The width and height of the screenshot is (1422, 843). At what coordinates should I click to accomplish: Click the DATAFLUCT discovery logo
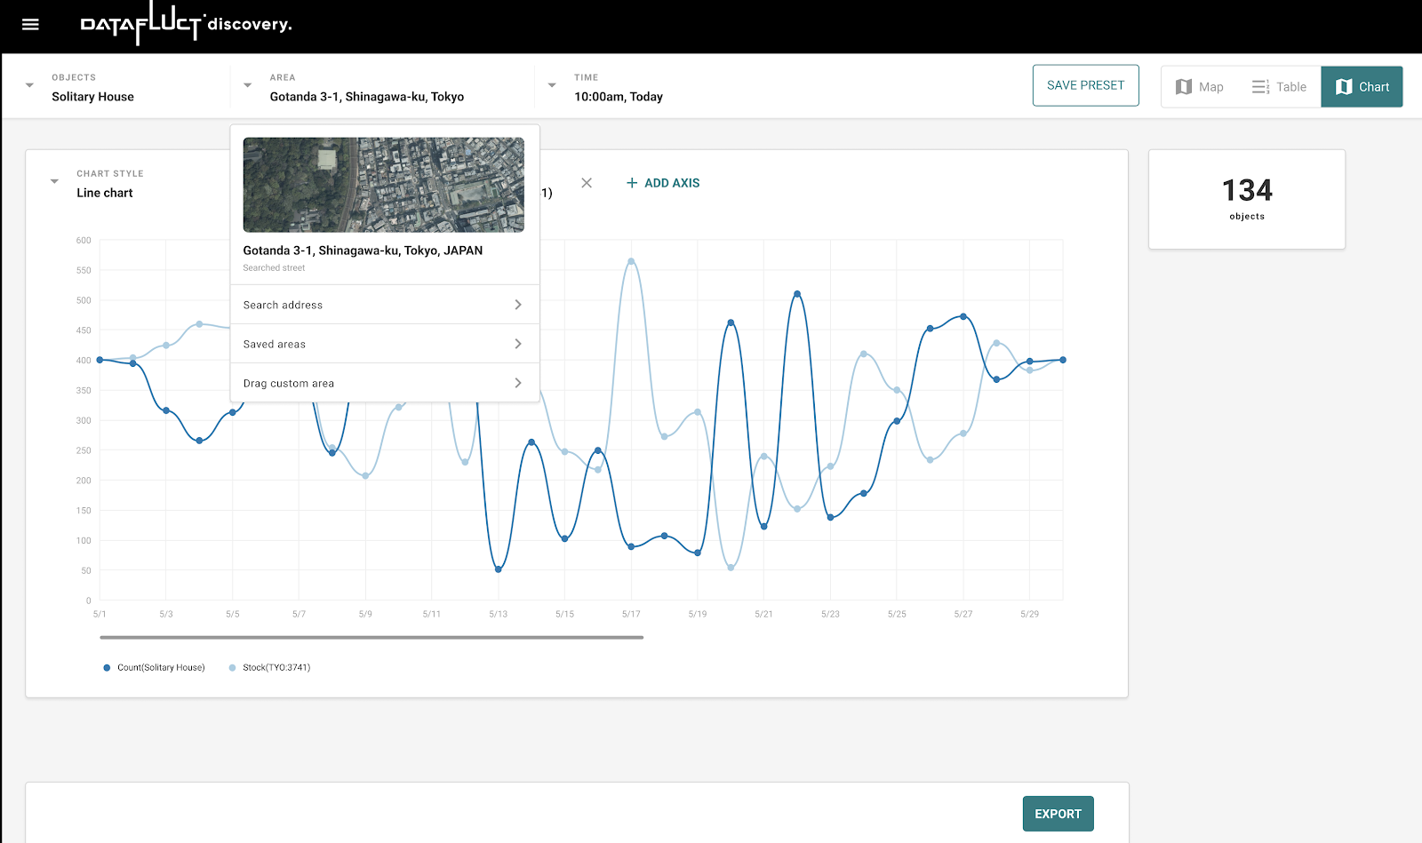186,24
